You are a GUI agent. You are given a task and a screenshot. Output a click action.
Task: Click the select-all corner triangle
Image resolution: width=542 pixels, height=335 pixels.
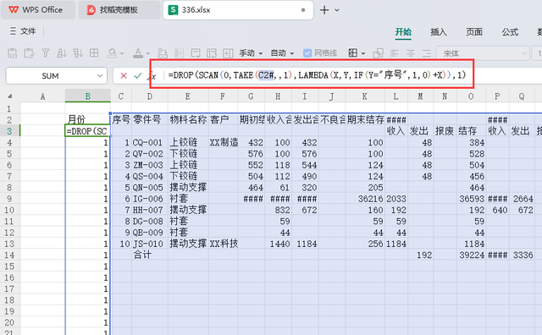(10, 96)
